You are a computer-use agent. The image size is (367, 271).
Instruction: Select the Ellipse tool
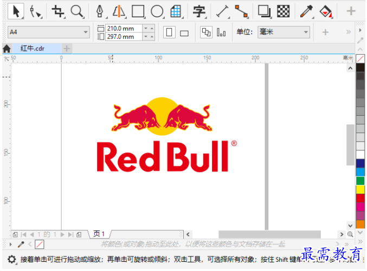point(157,11)
